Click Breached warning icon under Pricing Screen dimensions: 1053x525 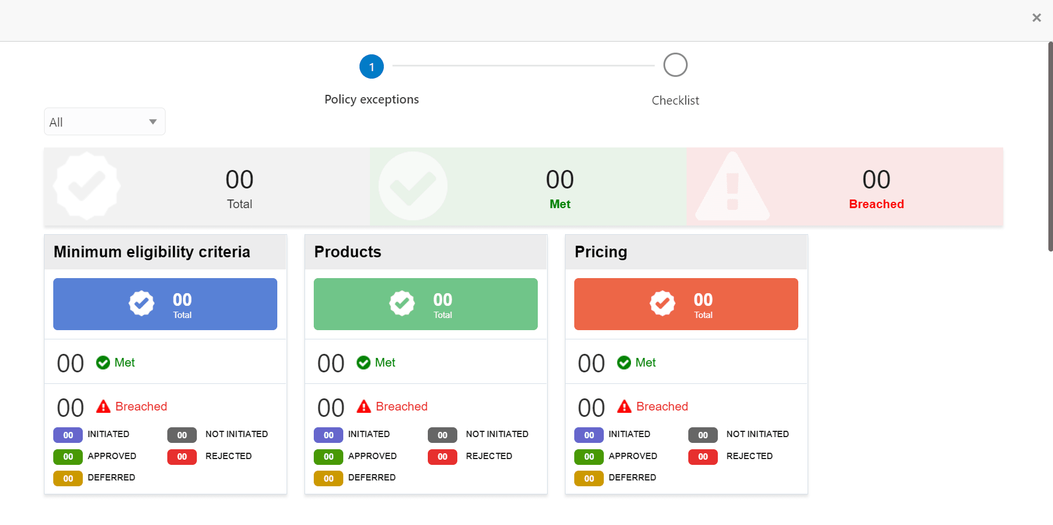624,406
